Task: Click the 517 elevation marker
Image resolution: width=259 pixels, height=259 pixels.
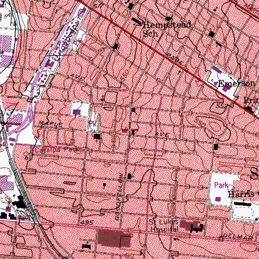Action: click(x=98, y=7)
